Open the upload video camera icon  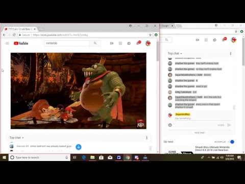coord(112,43)
